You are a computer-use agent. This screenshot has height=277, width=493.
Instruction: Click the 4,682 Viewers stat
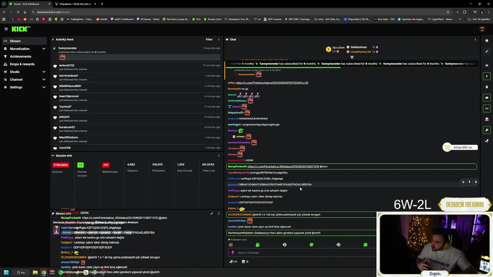tap(132, 167)
